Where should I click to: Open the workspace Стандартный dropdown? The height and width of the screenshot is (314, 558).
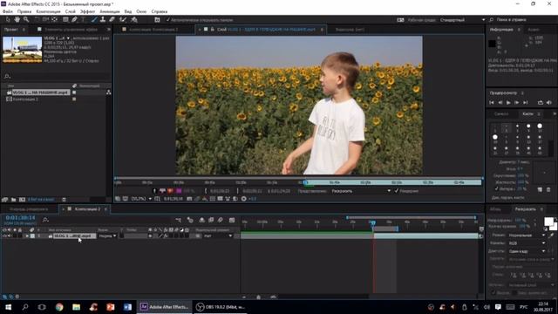pyautogui.click(x=462, y=20)
